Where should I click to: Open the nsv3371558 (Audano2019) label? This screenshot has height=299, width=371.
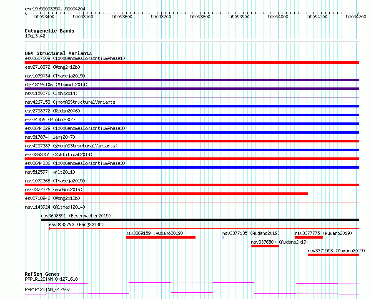pos(336,251)
